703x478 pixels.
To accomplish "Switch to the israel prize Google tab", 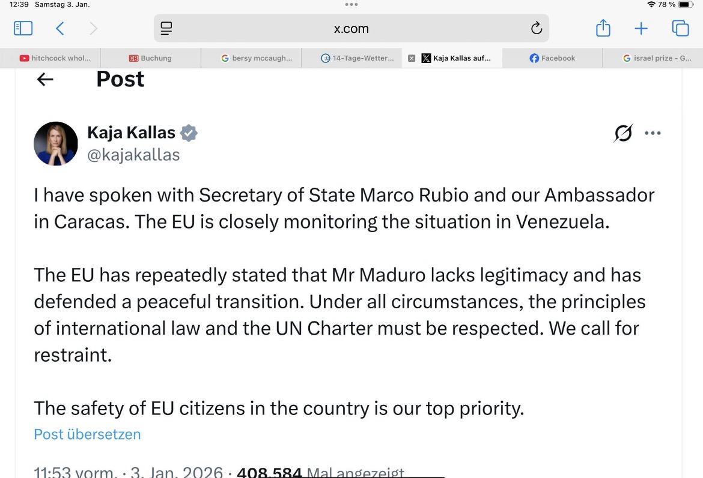I will coord(657,58).
